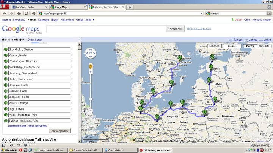273x153 pixels.
Task: Collapse the left directions panel with double arrow
Action: (x=79, y=40)
